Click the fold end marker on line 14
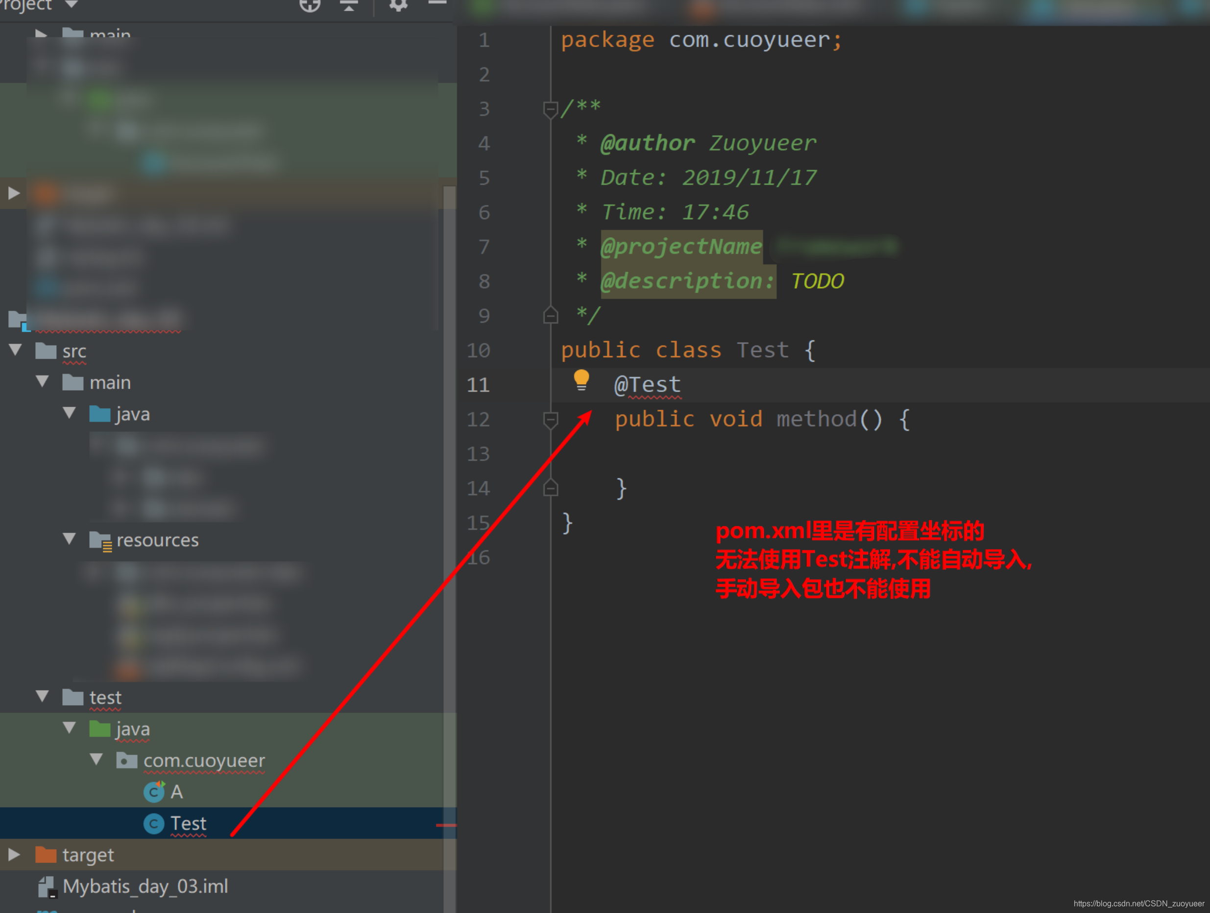 pos(550,488)
